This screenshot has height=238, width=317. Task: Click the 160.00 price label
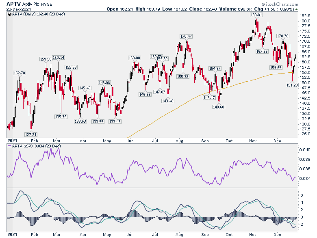[135, 58]
